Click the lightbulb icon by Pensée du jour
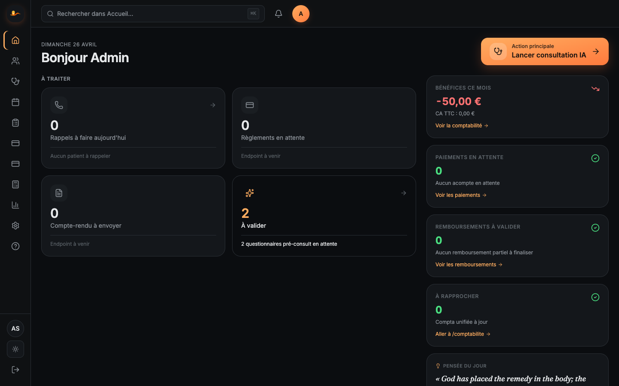 click(x=438, y=366)
